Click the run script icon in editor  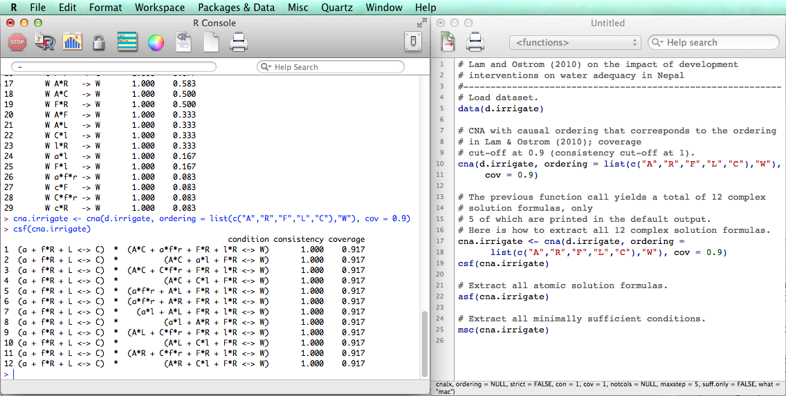[448, 43]
